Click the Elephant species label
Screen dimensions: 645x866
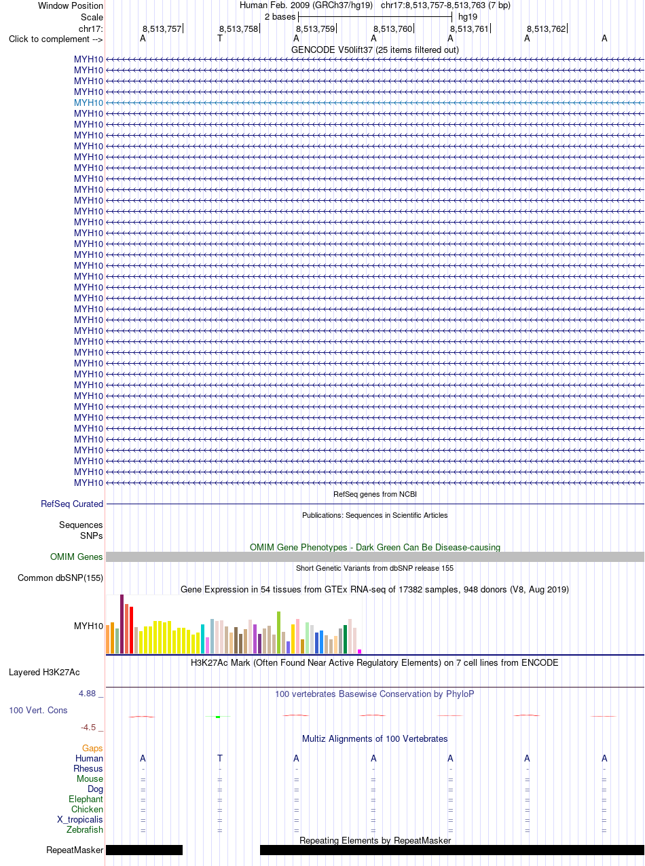point(86,799)
